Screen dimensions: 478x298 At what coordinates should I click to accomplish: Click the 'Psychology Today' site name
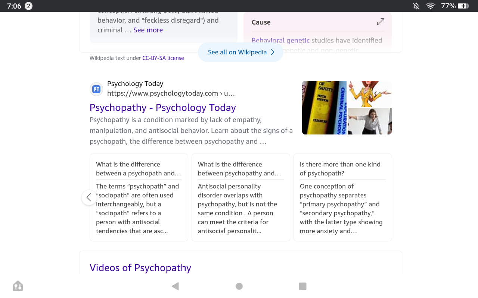[135, 84]
